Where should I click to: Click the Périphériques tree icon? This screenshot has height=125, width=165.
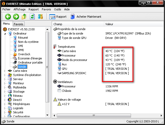[x=10, y=104]
